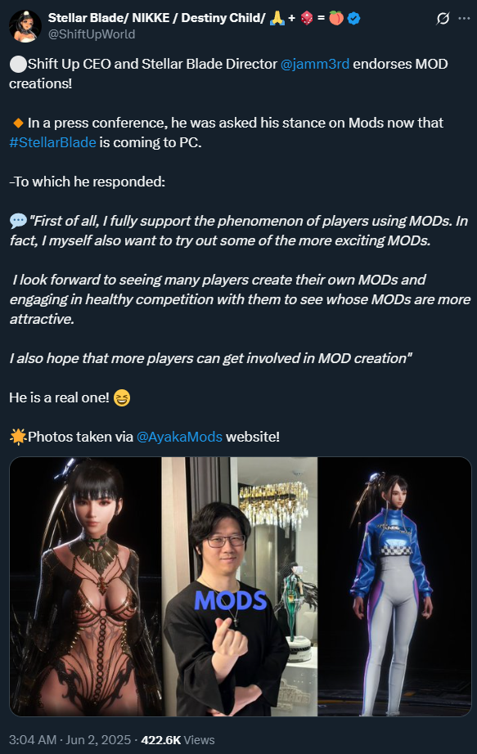Click the peach emoji in the name
Viewport: 477px width, 754px height.
click(x=336, y=18)
